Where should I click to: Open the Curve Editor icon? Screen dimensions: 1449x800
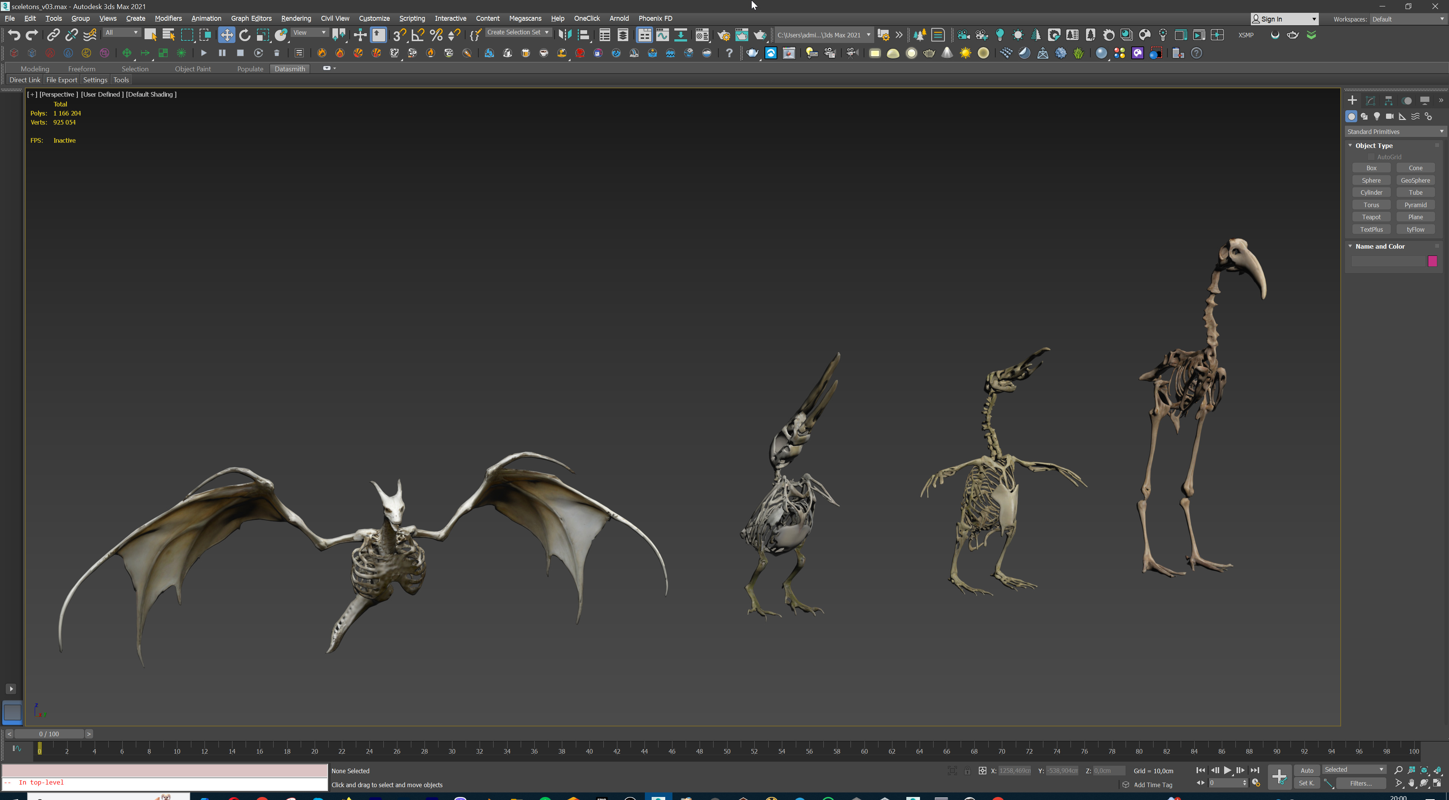tap(663, 35)
